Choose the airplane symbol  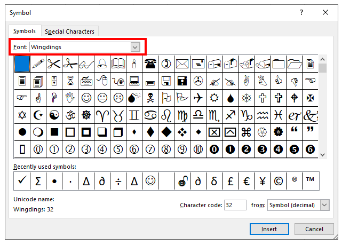pos(198,98)
